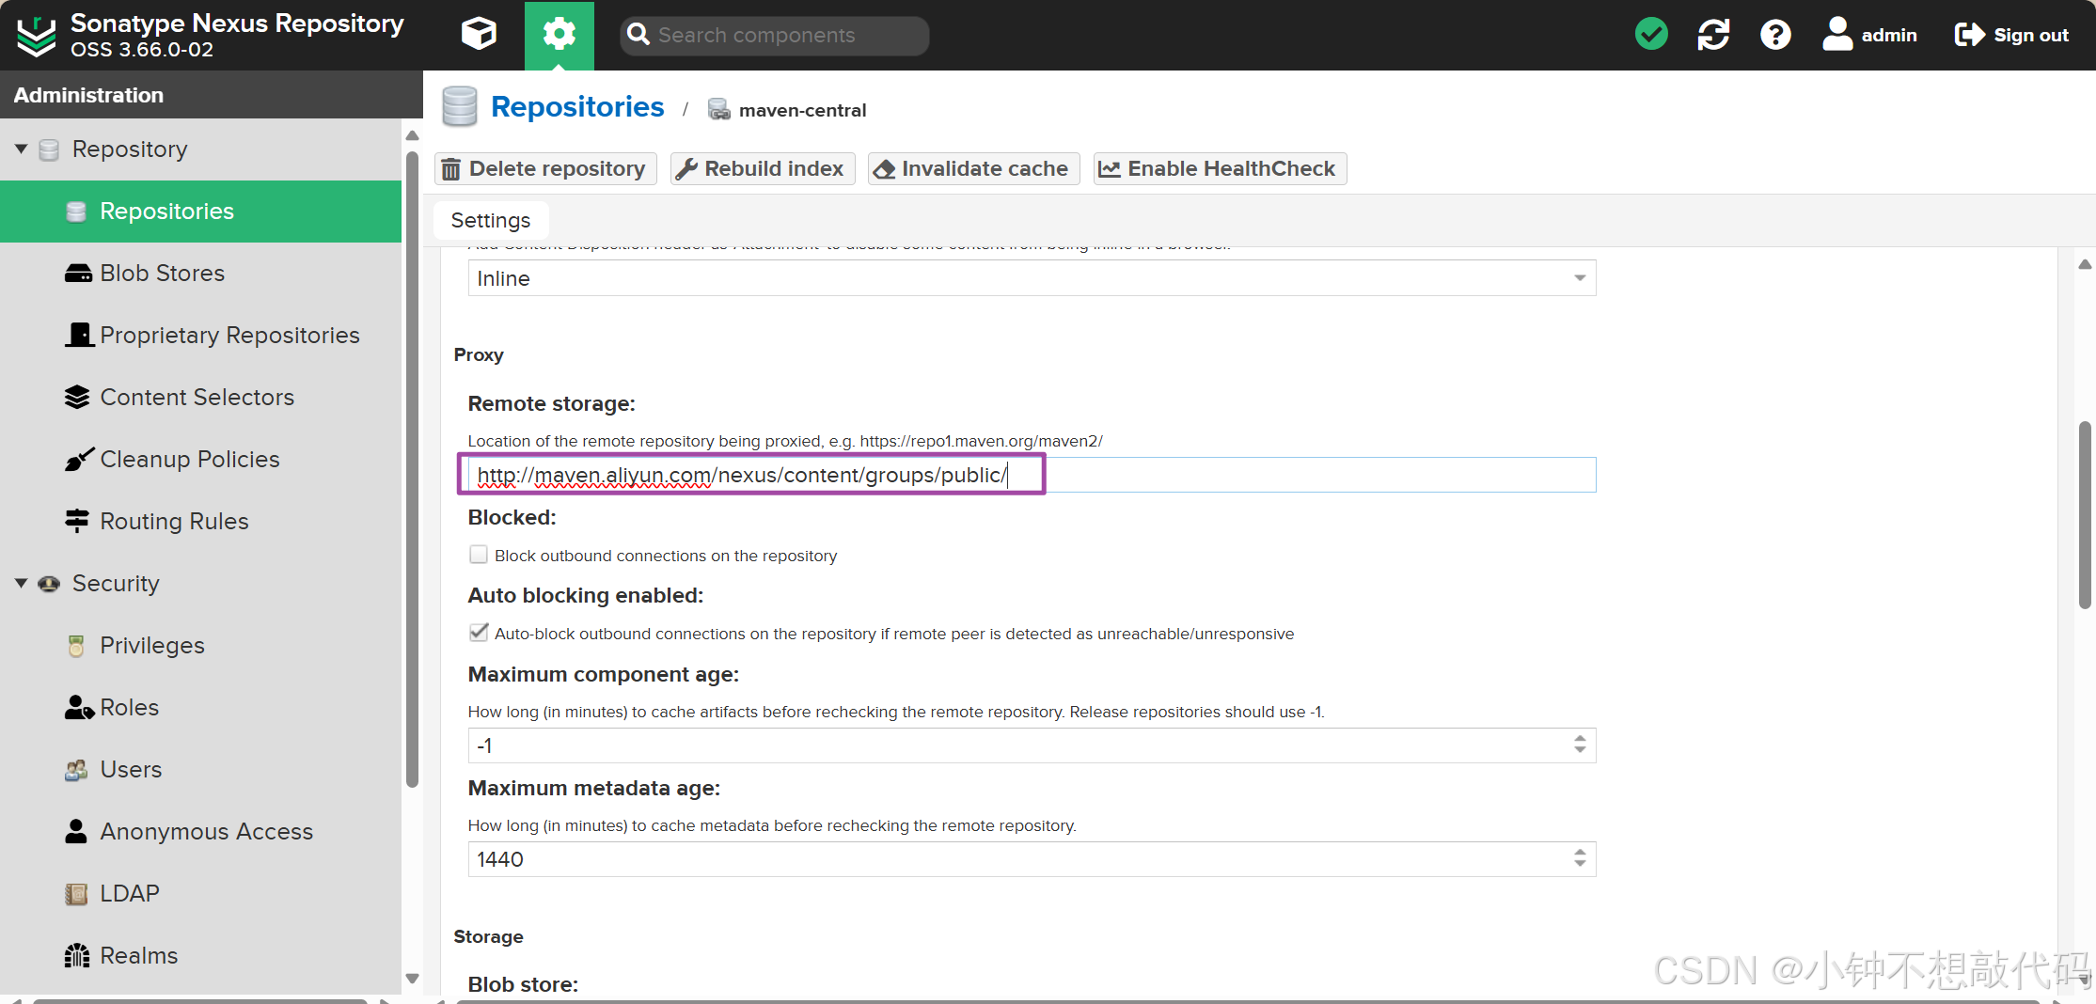The image size is (2096, 1004).
Task: Collapse the Security tree section
Action: [x=21, y=583]
